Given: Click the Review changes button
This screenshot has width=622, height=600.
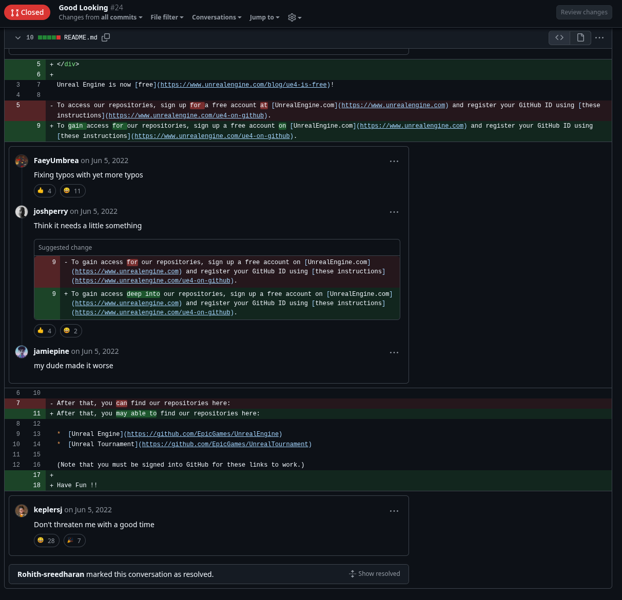Looking at the screenshot, I should 584,12.
